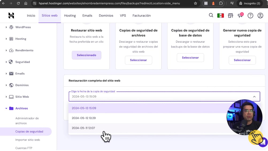The width and height of the screenshot is (268, 151).
Task: Click Seleccionado under Restaurar sitio web
Action: [x=86, y=55]
